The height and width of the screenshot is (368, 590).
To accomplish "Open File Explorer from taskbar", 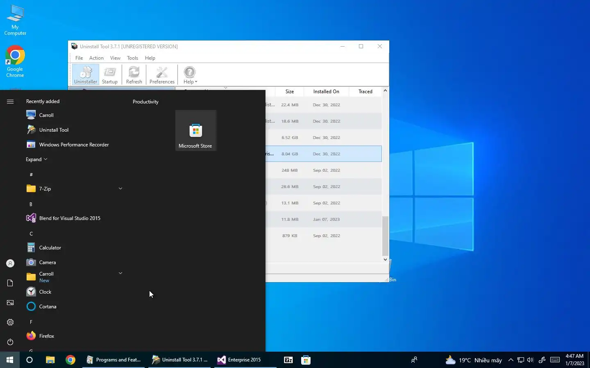I will tap(50, 360).
